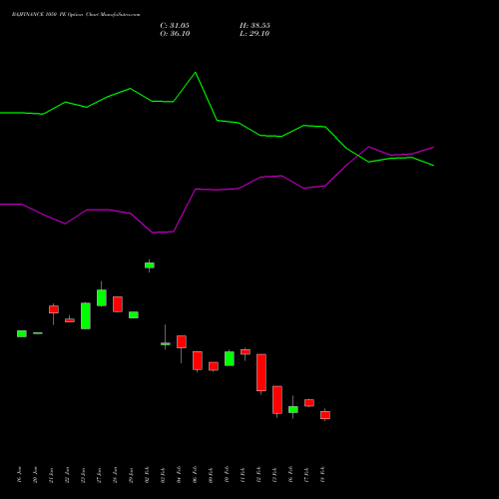Click the 17 Feb date label
This screenshot has height=499, width=499.
click(306, 475)
